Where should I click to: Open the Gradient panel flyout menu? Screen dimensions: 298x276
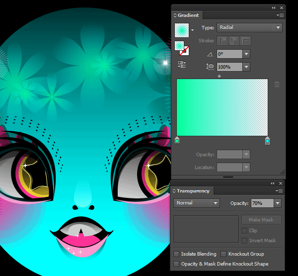280,15
